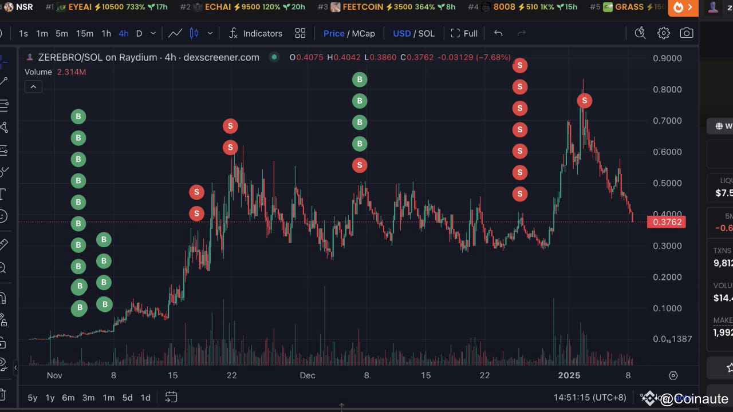Open the chart type dropdown arrow

210,33
